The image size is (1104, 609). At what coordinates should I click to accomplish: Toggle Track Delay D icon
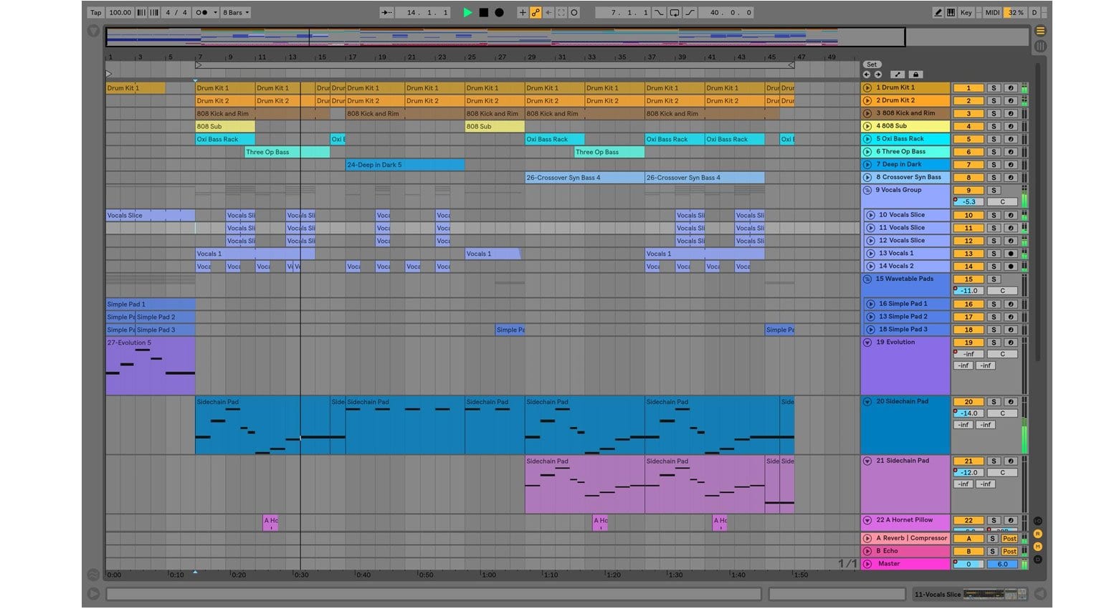1037,560
